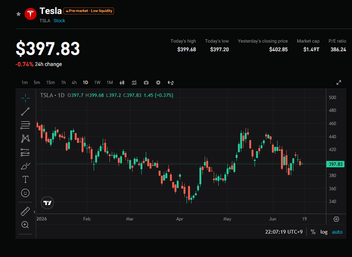The height and width of the screenshot is (257, 352).
Task: Toggle percent scale on the chart
Action: (x=313, y=232)
